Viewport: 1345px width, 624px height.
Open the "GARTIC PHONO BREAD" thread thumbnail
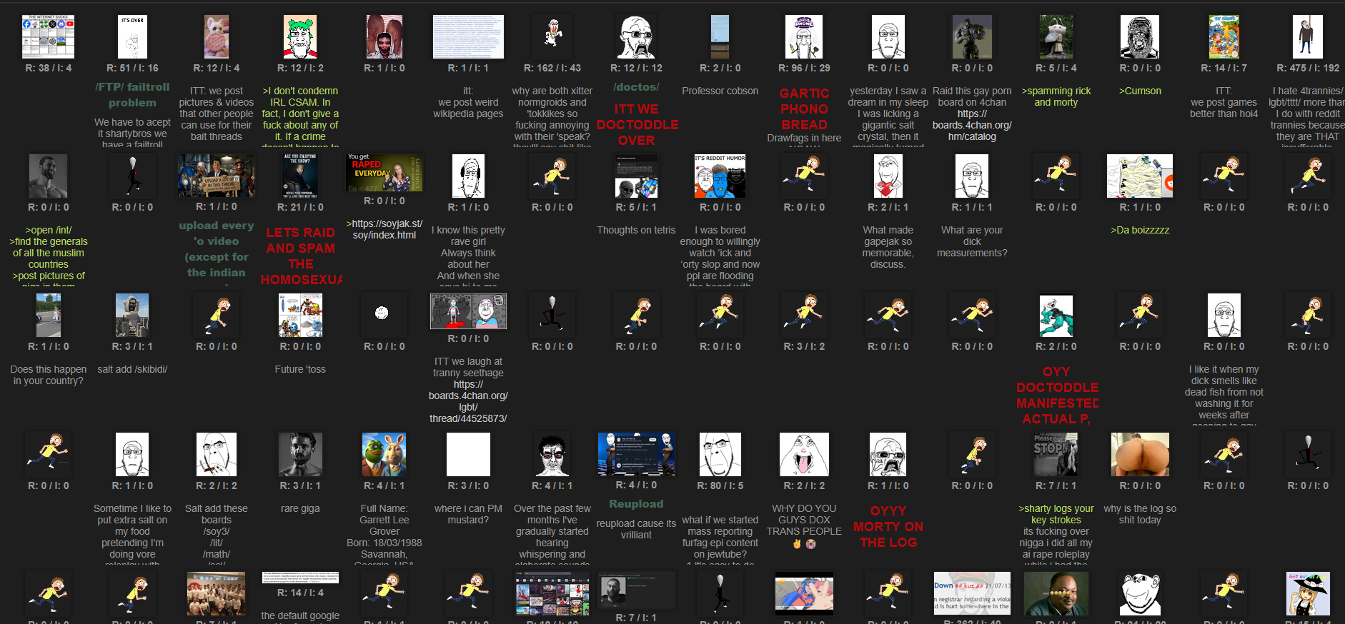click(804, 36)
